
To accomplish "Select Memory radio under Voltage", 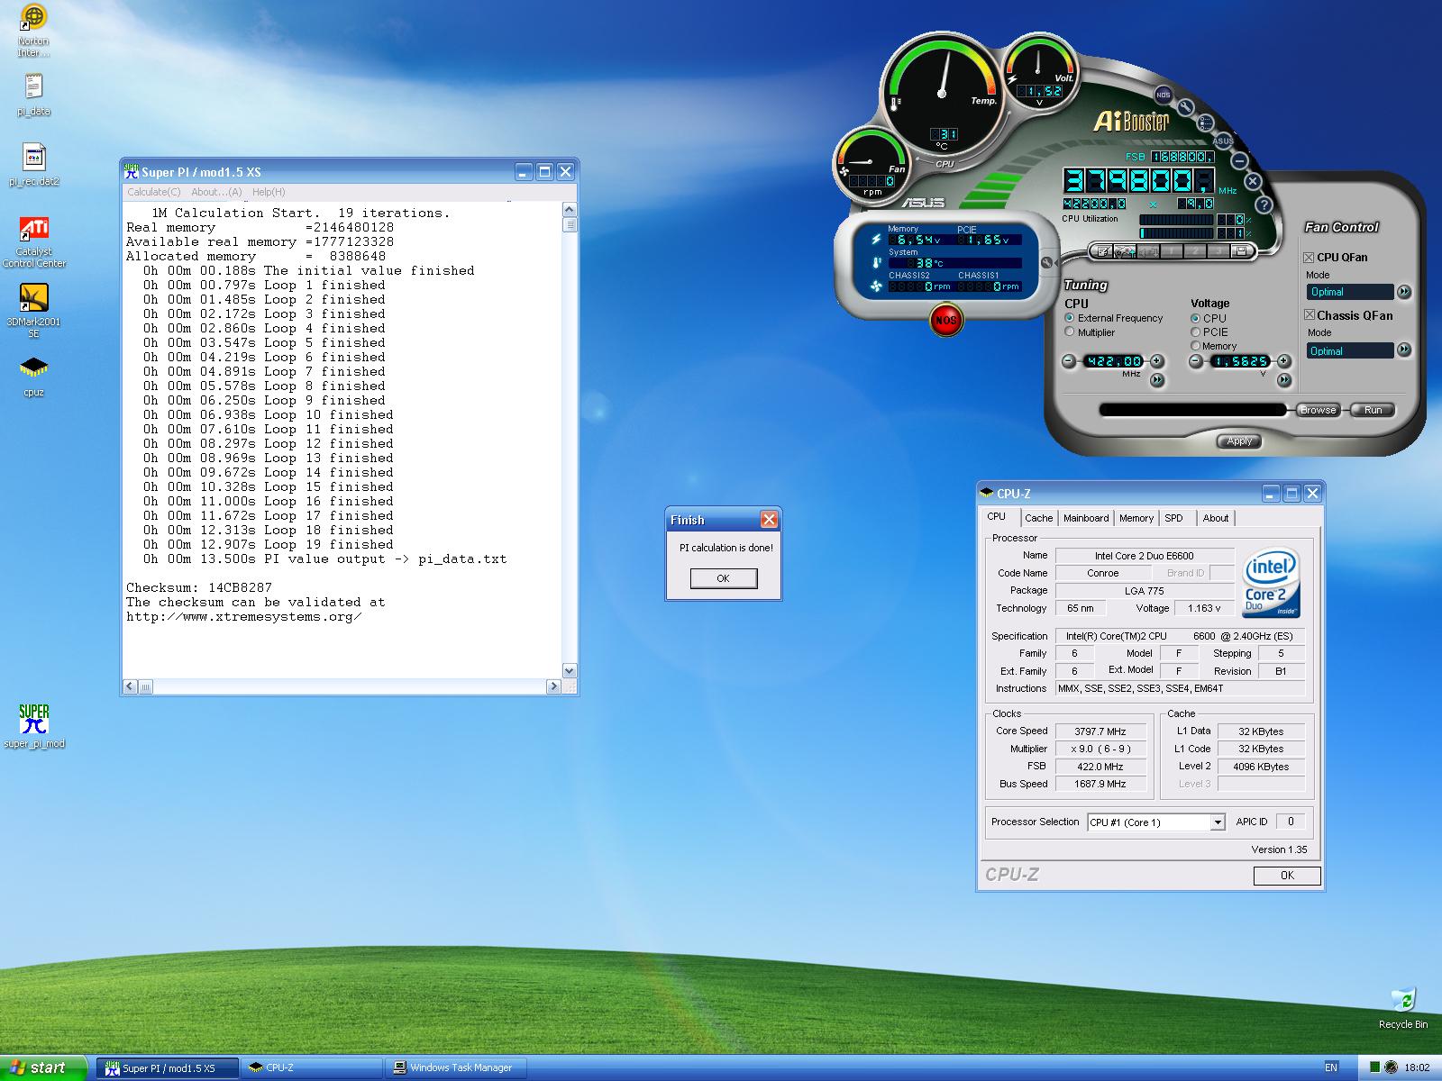I will point(1196,346).
